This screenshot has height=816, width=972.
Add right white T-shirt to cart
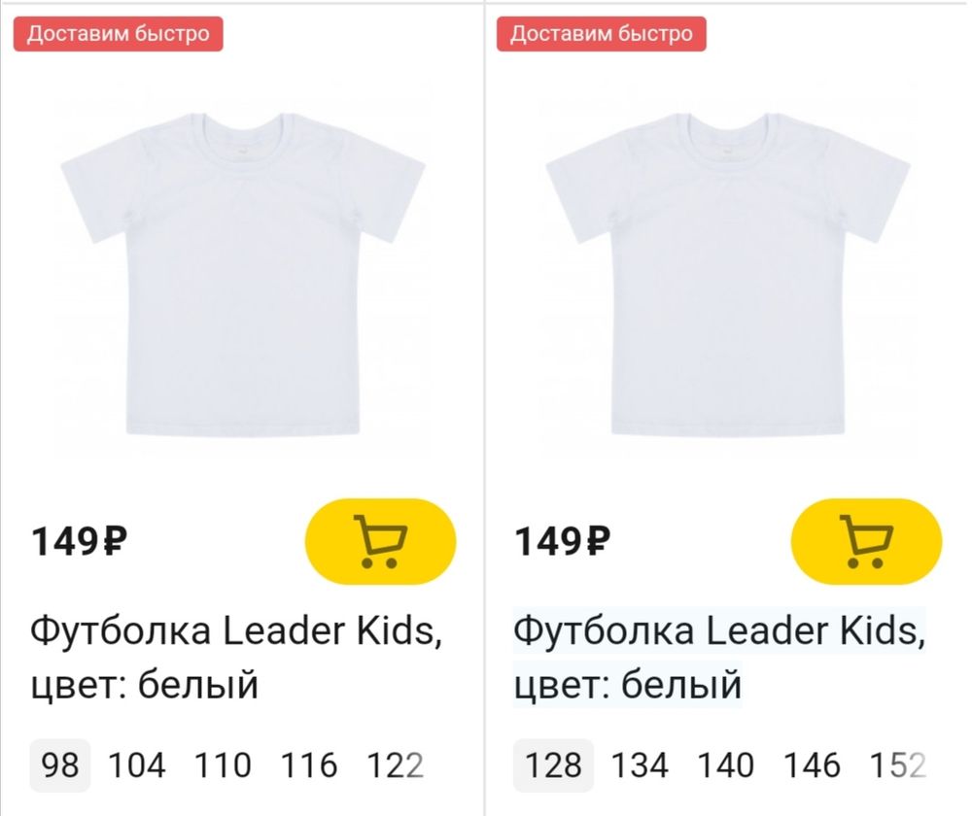pyautogui.click(x=866, y=540)
